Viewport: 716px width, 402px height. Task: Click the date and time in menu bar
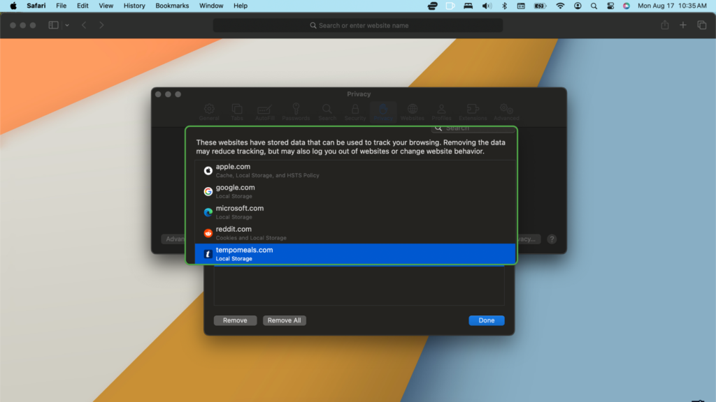coord(672,6)
